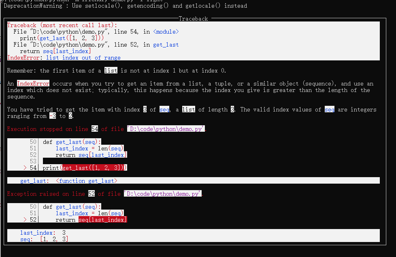
Task: Click the highlighted line 54 badge
Action: point(95,129)
